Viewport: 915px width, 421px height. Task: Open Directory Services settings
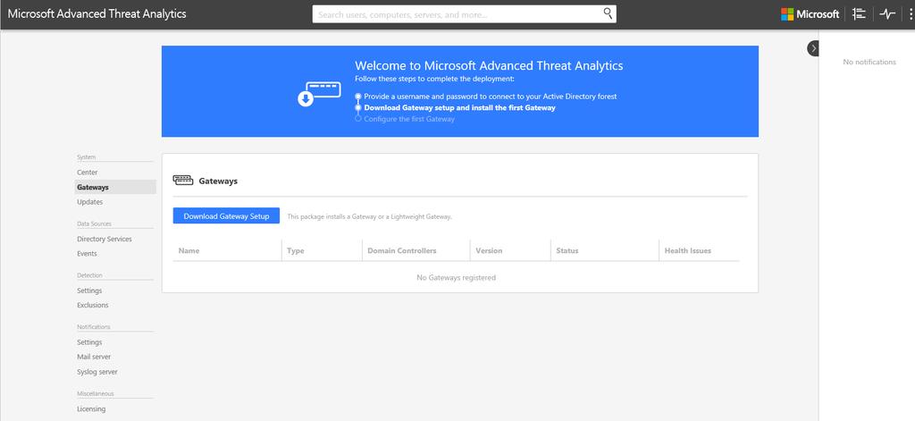105,239
